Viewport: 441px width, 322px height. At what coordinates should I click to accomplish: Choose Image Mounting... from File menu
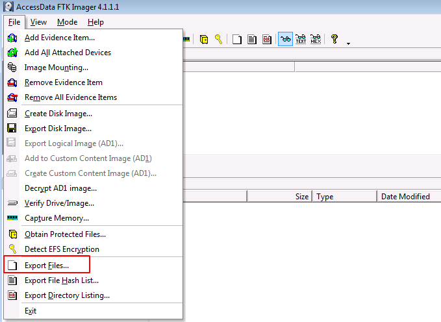[94, 68]
